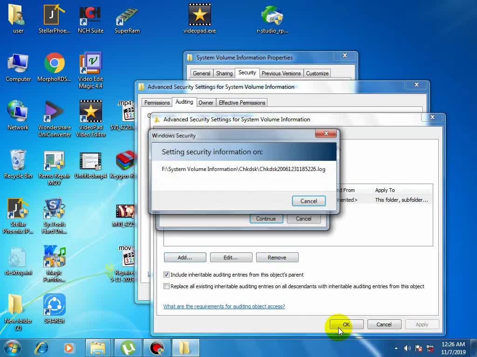477x357 pixels.
Task: Open the user folder desktop icon
Action: coord(18,18)
